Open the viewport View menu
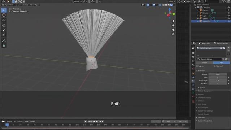 click(x=19, y=5)
